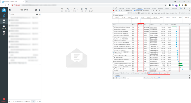Expand the search options chevron beside envelope
191x103 pixels.
[x=40, y=14]
